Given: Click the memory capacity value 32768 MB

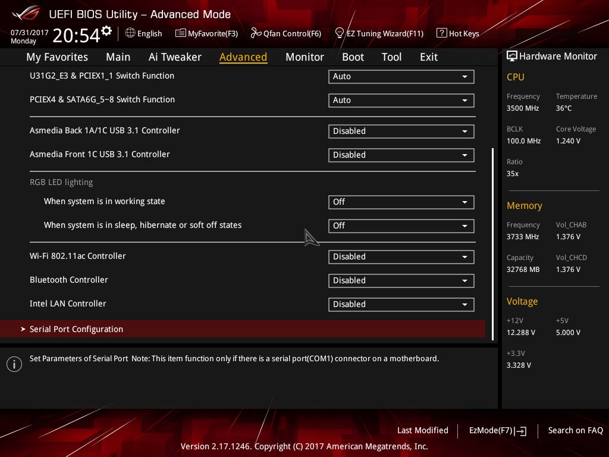Looking at the screenshot, I should (x=523, y=270).
